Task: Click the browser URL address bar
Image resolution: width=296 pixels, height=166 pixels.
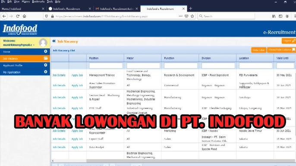Action: pos(113,16)
